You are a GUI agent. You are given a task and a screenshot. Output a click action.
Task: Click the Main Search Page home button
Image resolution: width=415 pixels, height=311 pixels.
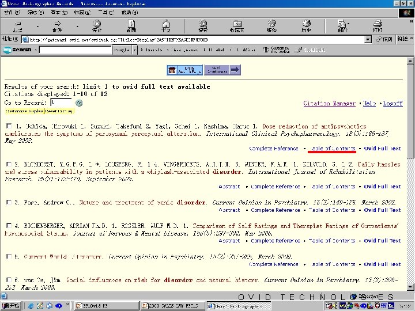tap(185, 70)
